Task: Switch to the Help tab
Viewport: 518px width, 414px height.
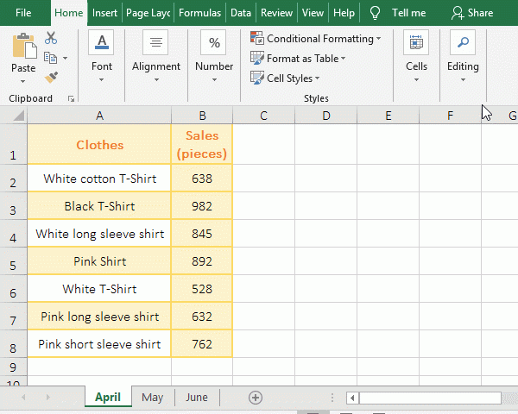Action: (x=344, y=13)
